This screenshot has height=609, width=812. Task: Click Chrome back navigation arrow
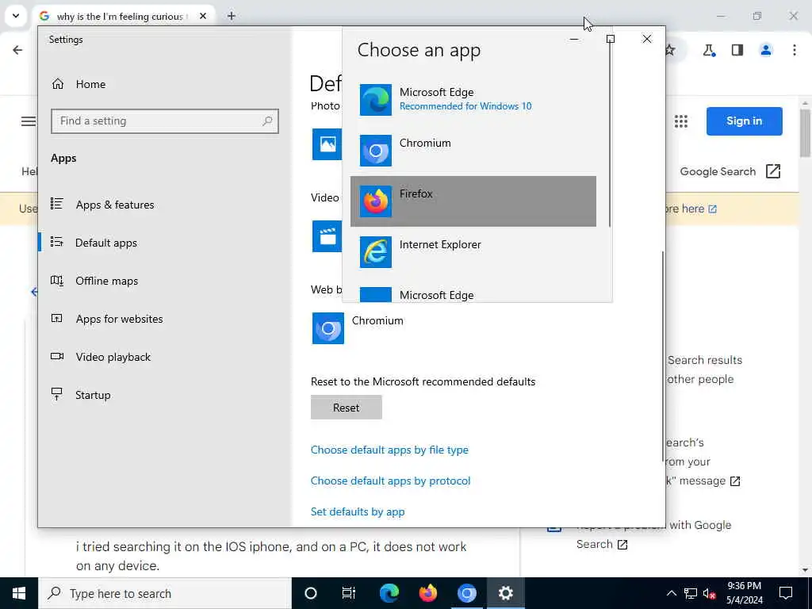[x=17, y=50]
